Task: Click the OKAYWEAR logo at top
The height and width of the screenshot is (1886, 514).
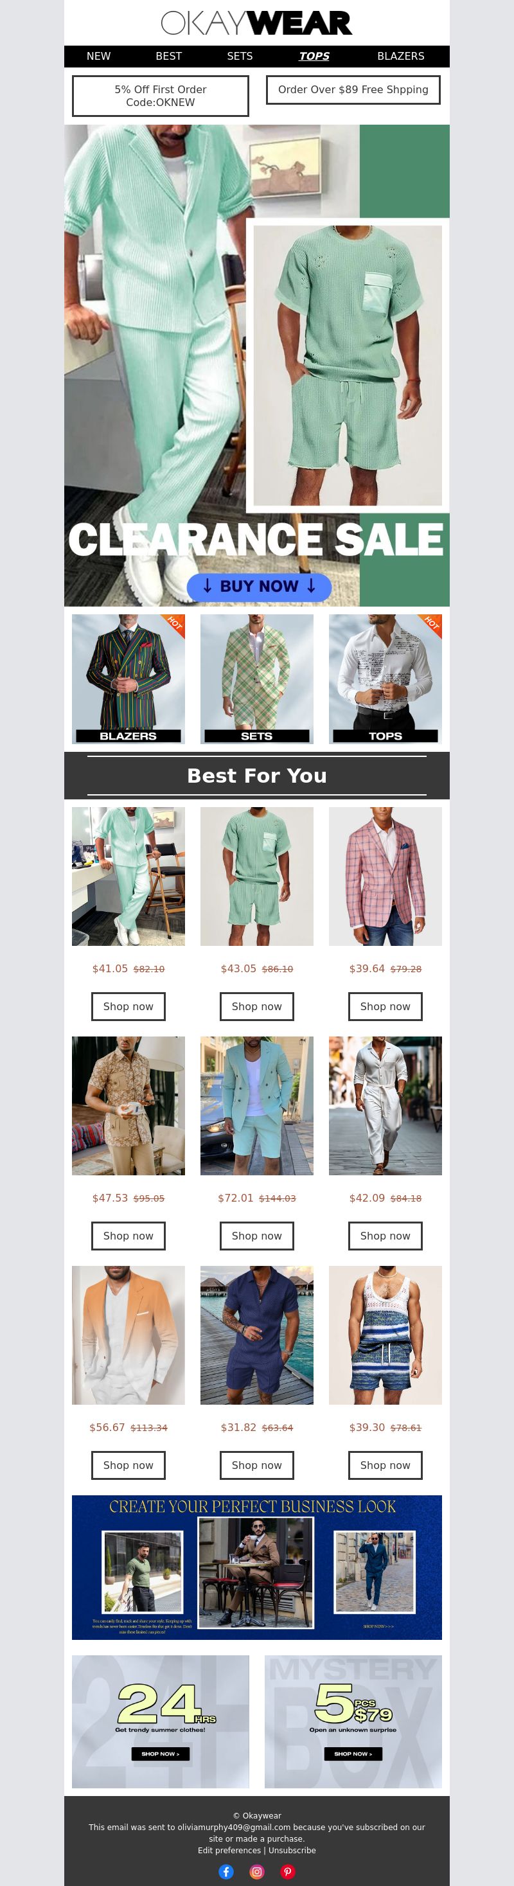Action: pyautogui.click(x=257, y=22)
